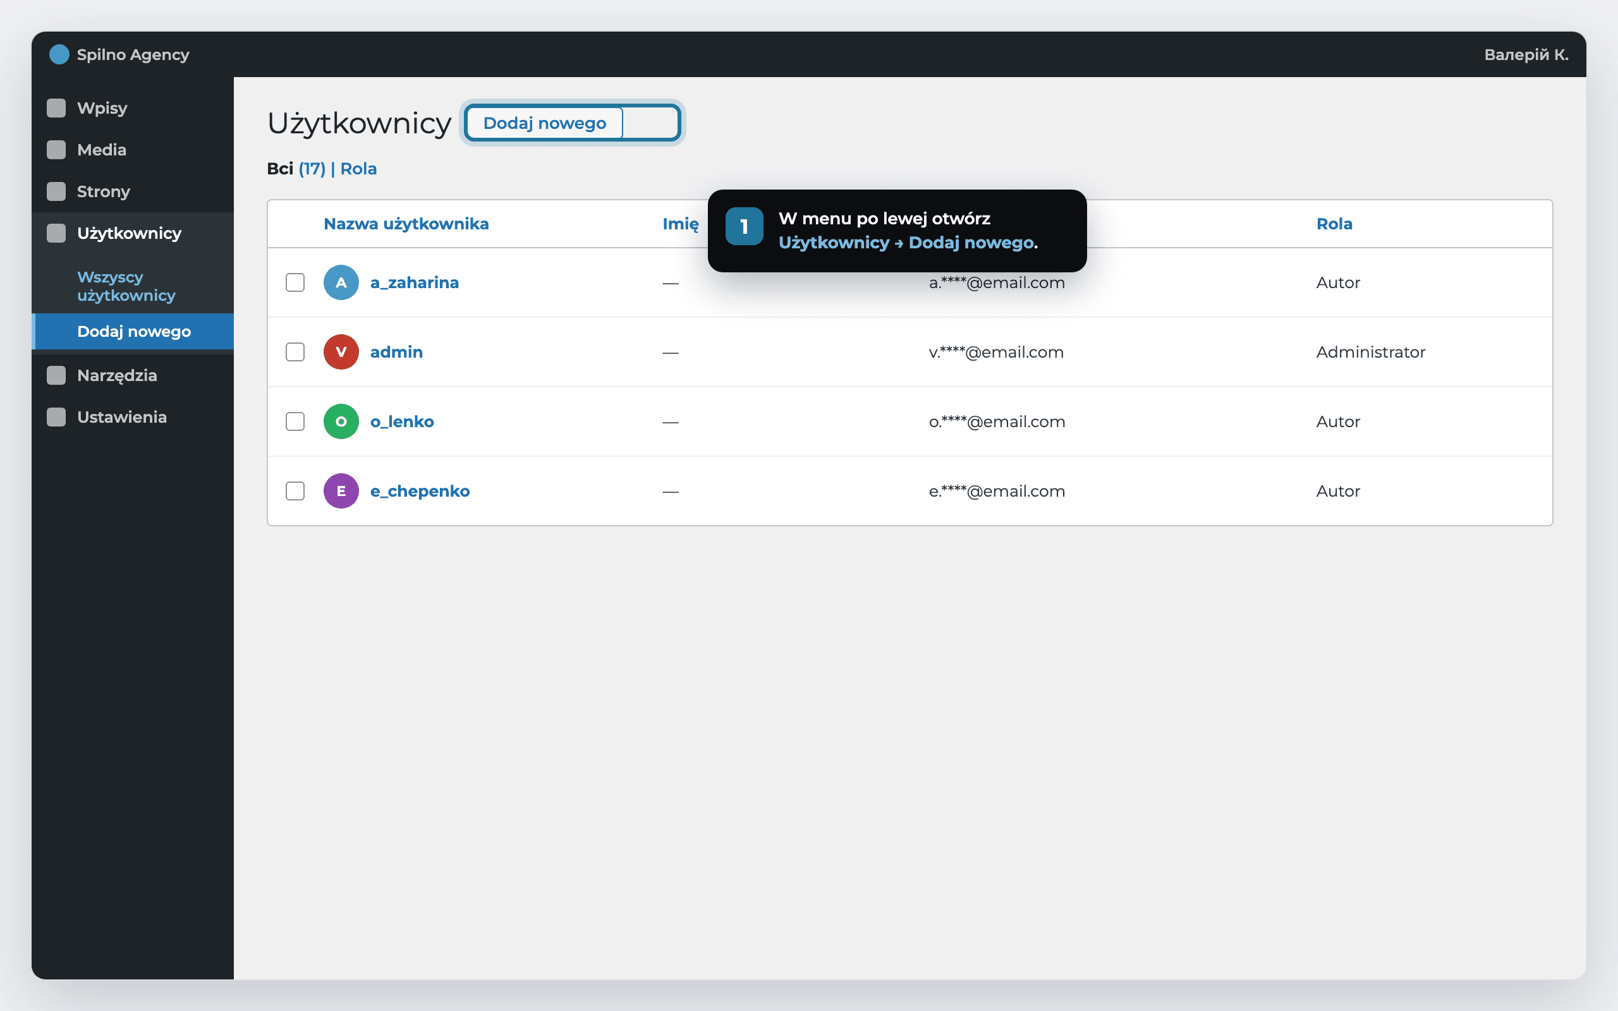Click the admin user's red avatar
1618x1011 pixels.
[341, 352]
